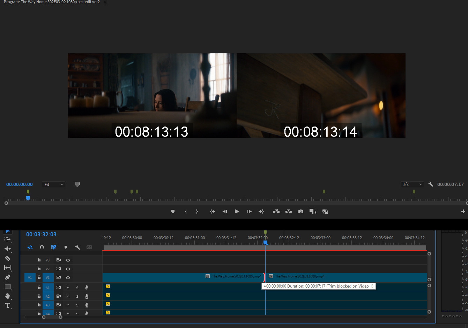Toggle sync lock on A1 track
Viewport: 468px width, 328px height.
tap(58, 288)
